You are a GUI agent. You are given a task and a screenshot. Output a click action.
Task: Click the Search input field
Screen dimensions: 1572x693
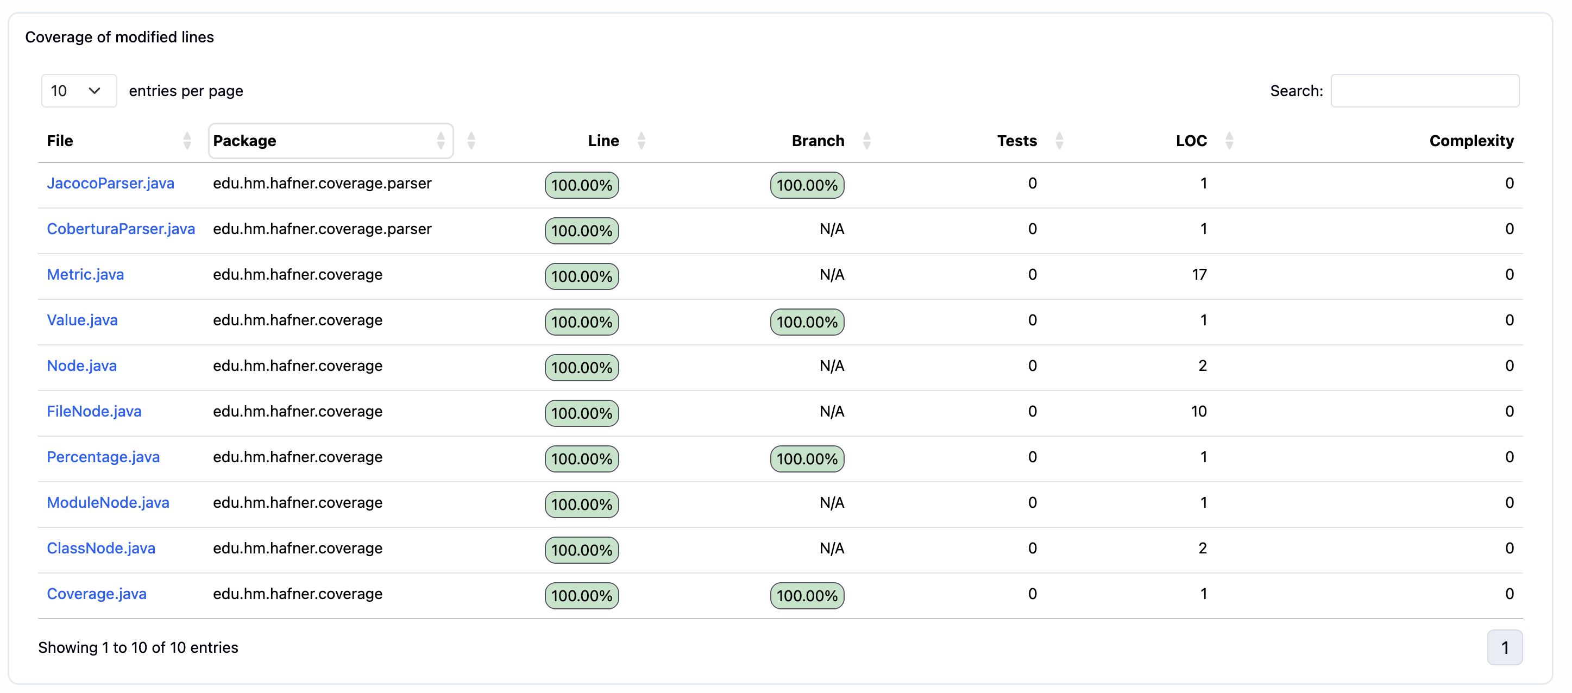(x=1424, y=91)
